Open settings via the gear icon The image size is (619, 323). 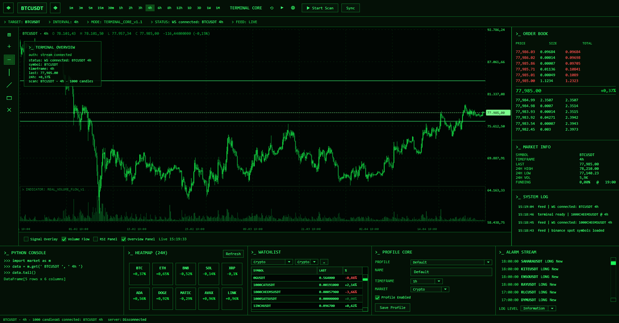(293, 8)
